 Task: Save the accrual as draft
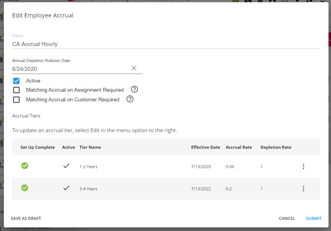[26, 219]
